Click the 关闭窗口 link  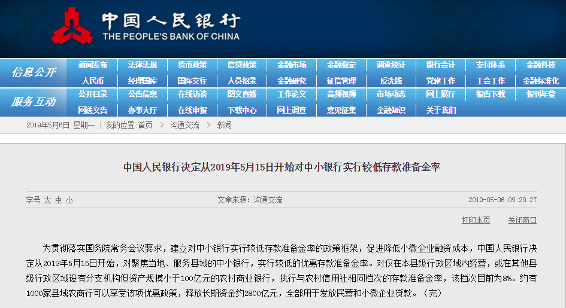pyautogui.click(x=522, y=220)
